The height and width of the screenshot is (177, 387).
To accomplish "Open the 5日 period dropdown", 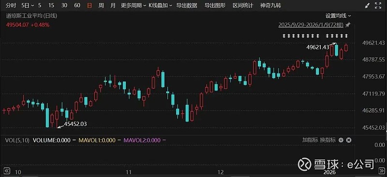I will pos(28,5).
